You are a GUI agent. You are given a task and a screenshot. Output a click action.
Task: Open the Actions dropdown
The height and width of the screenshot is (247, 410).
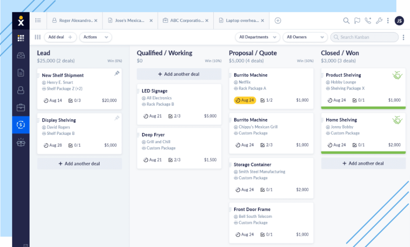coord(95,37)
